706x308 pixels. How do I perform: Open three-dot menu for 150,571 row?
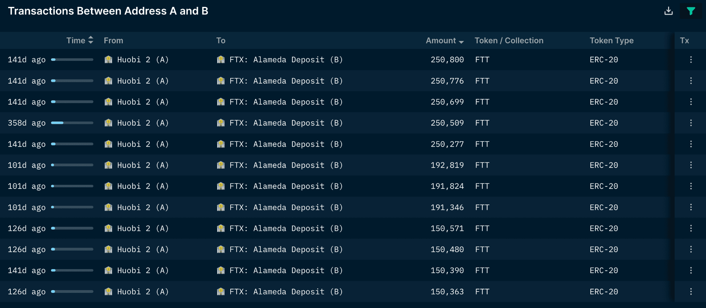click(x=691, y=228)
